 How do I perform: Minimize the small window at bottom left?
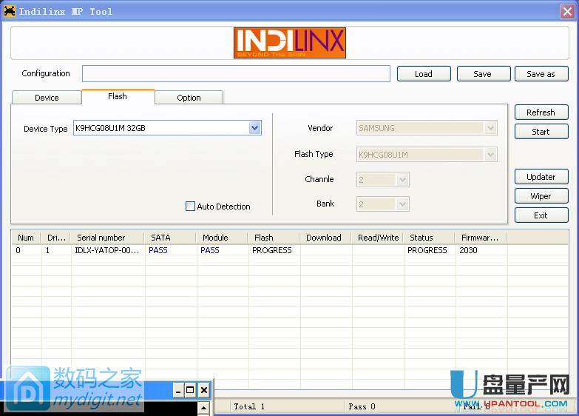(x=178, y=390)
